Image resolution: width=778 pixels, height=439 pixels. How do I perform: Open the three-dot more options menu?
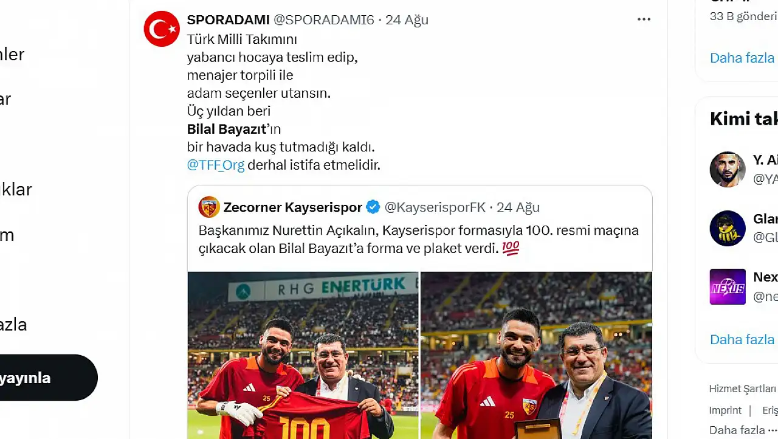pos(644,19)
